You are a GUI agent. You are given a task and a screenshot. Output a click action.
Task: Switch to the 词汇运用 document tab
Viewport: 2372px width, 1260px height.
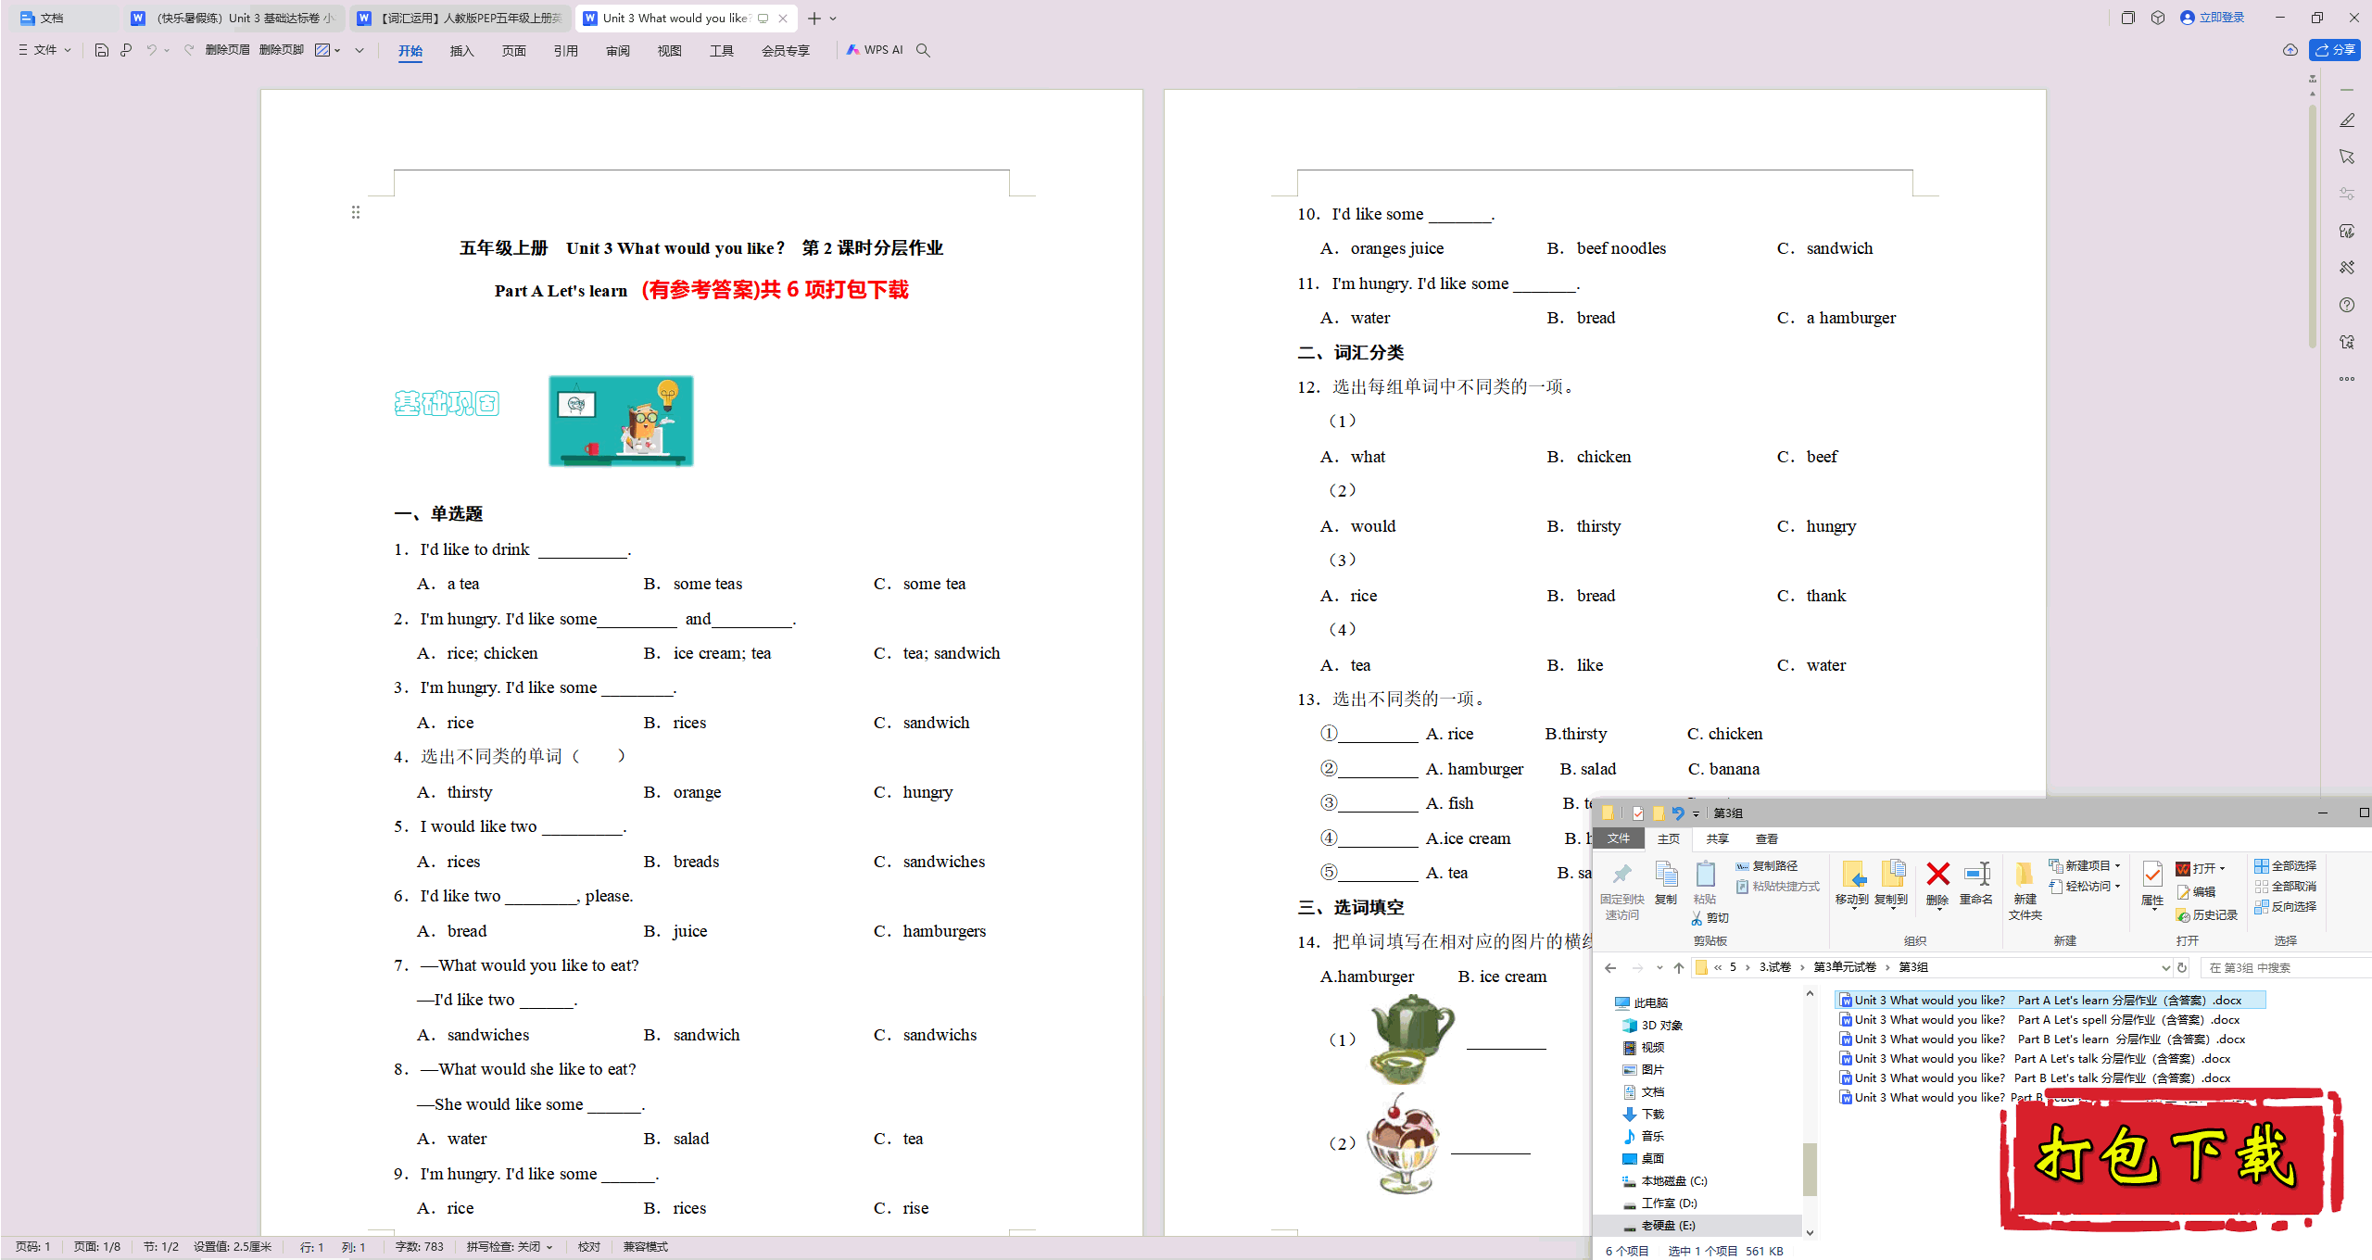(461, 18)
